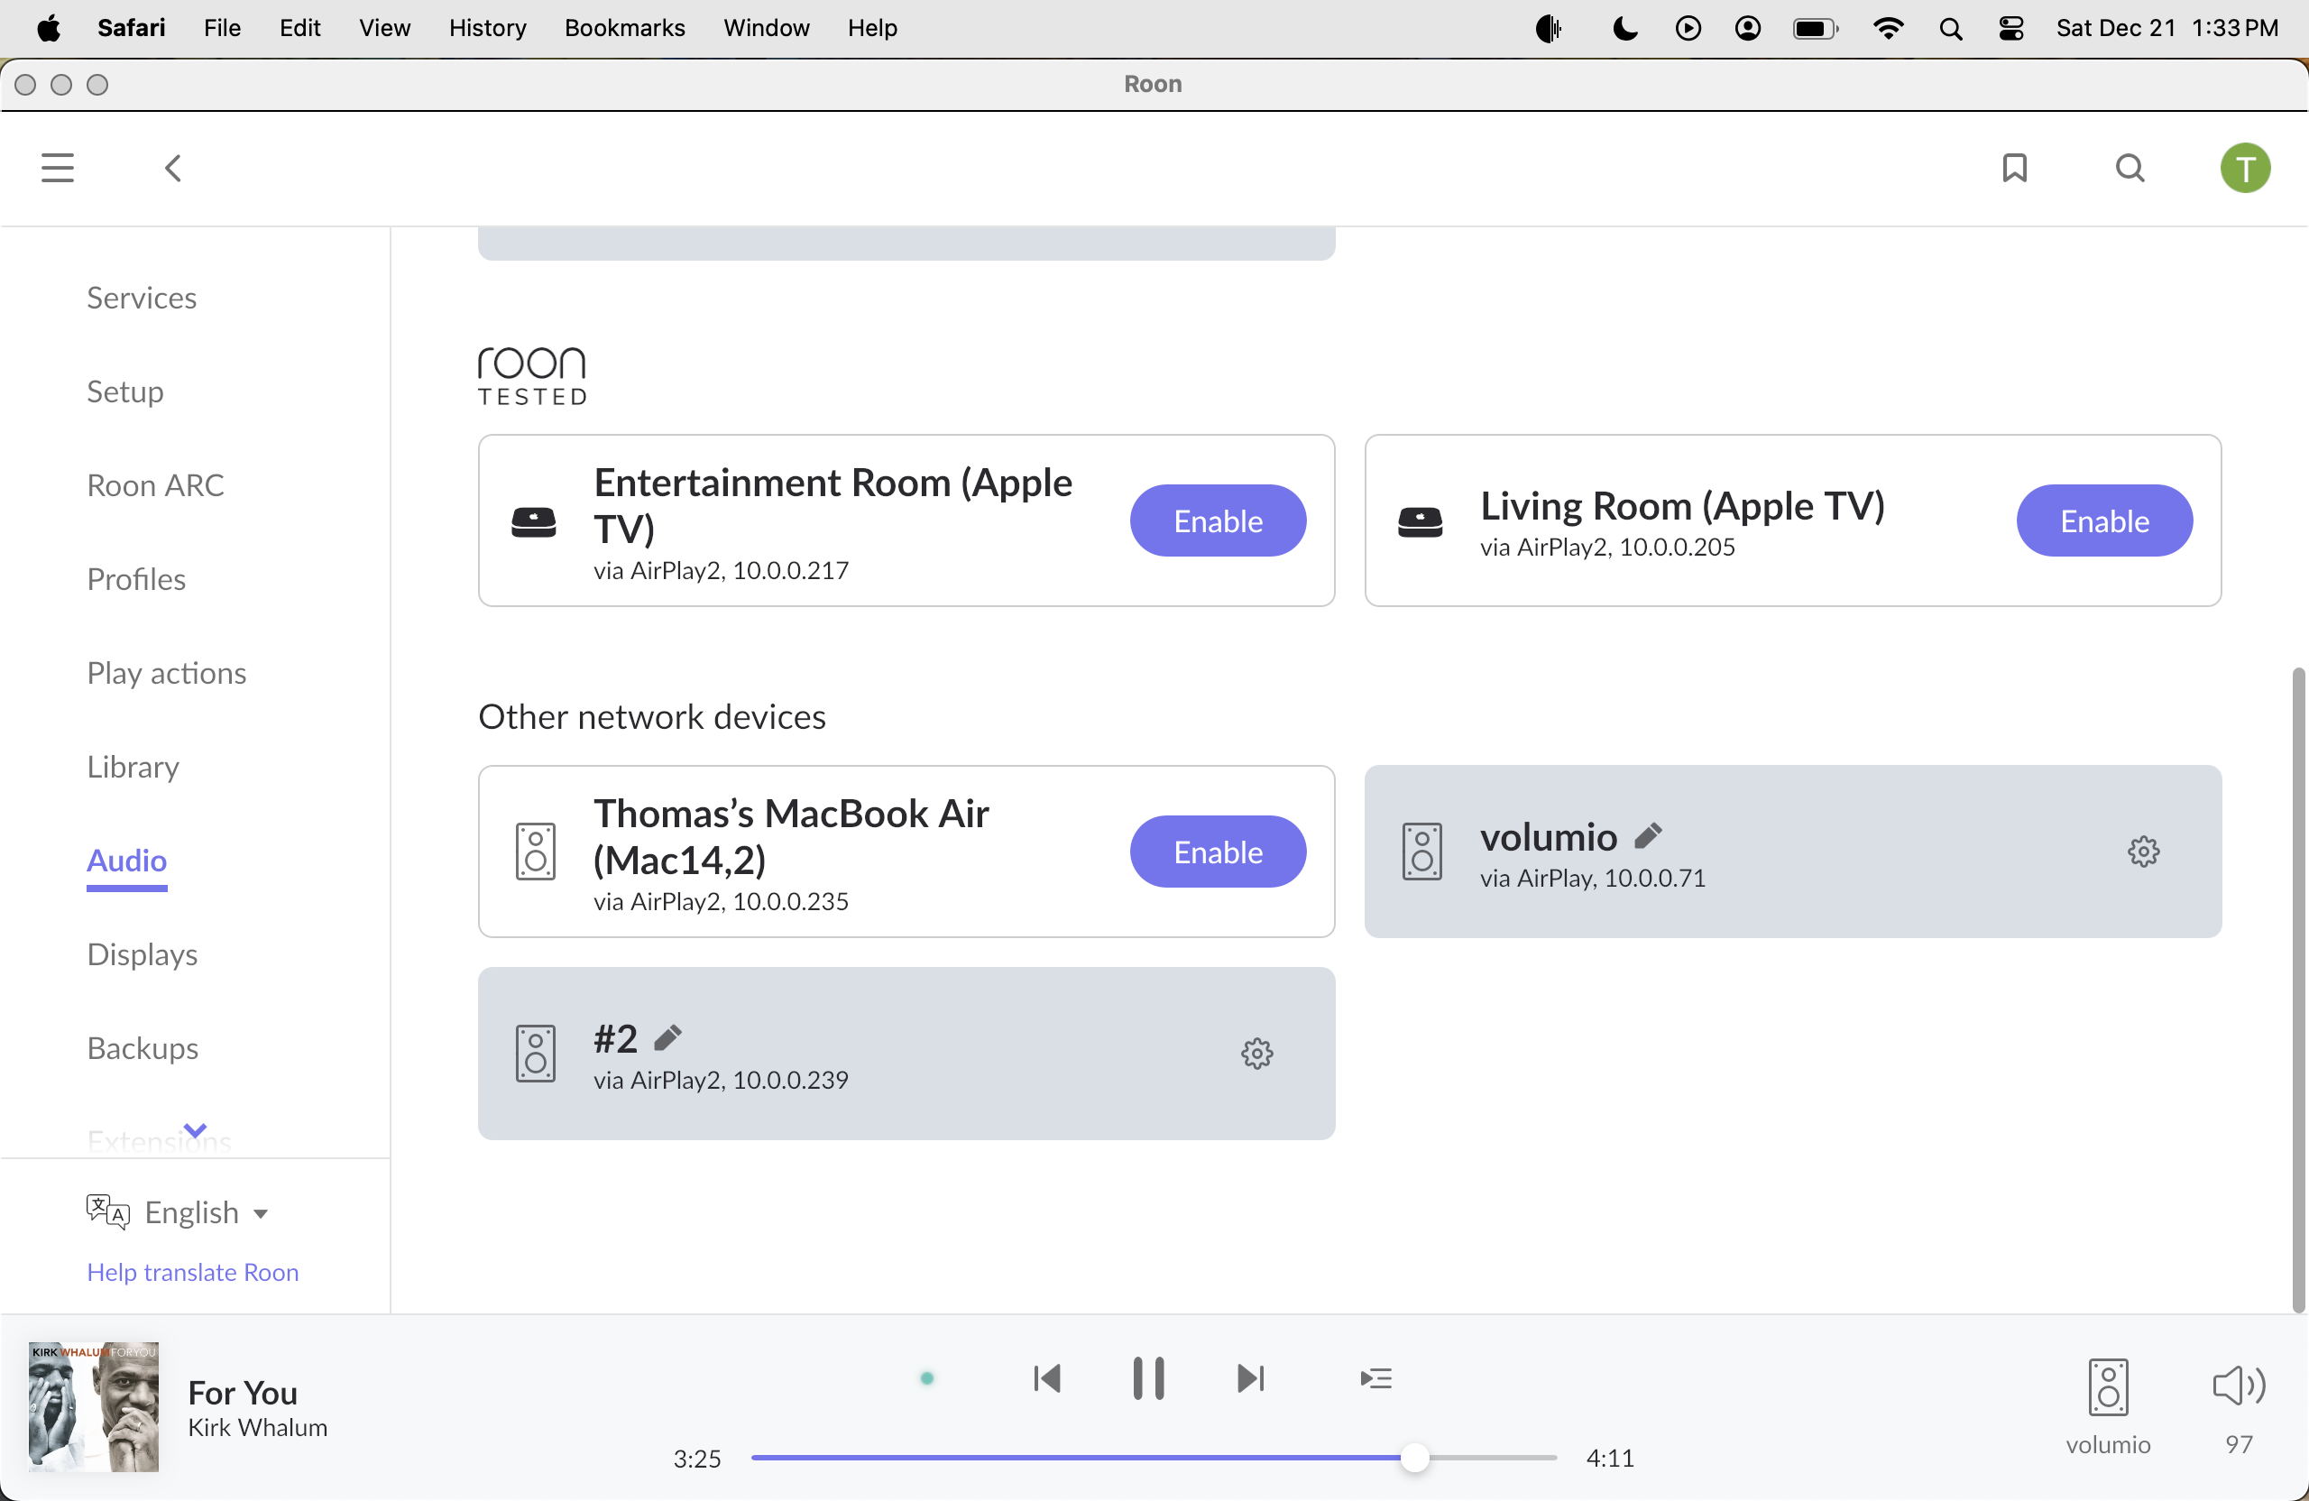Screen dimensions: 2309x1501
Task: Click the page vertical scrollbar
Action: [2296, 990]
